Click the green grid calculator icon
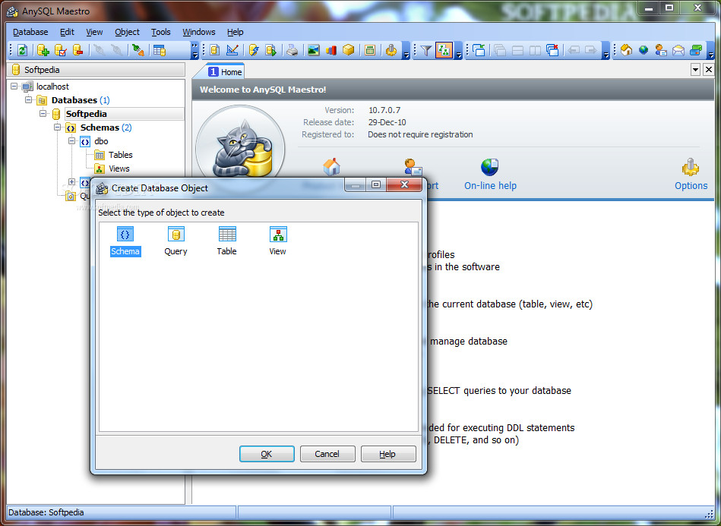The height and width of the screenshot is (526, 721). (x=370, y=50)
